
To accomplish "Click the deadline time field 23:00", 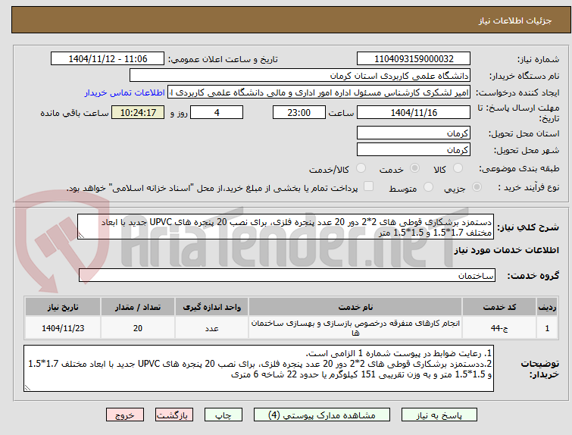I will point(299,112).
